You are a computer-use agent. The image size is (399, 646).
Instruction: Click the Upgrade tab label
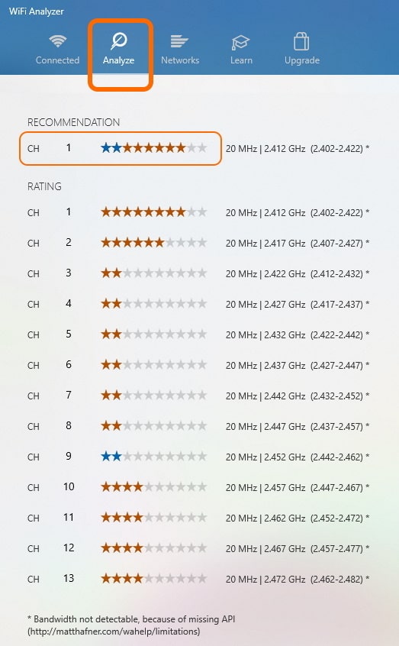pyautogui.click(x=302, y=60)
